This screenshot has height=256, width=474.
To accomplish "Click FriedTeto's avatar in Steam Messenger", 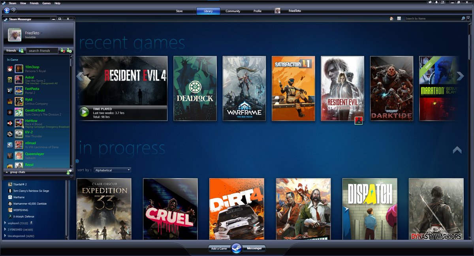I will click(x=15, y=35).
